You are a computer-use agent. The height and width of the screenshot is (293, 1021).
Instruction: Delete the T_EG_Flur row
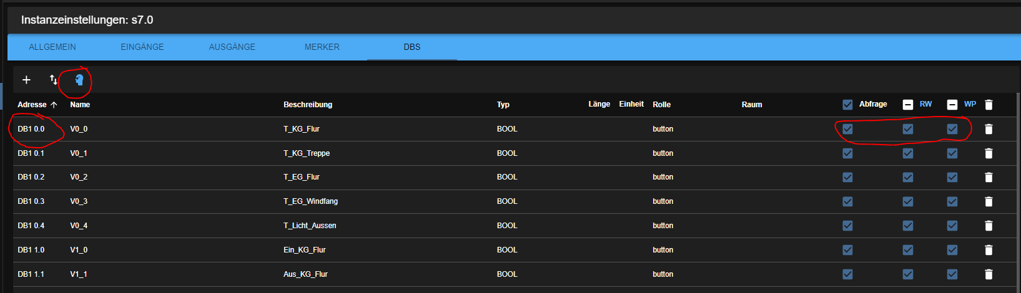click(x=989, y=177)
